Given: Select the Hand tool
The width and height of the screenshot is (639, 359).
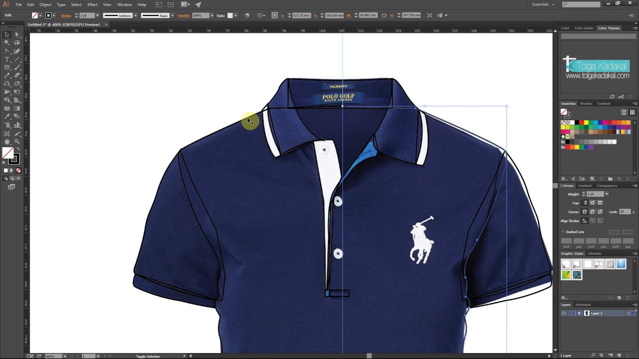Looking at the screenshot, I should [x=7, y=142].
